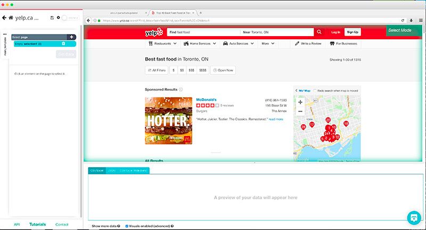Open the chat support bubble icon
This screenshot has width=426, height=230.
414,218
